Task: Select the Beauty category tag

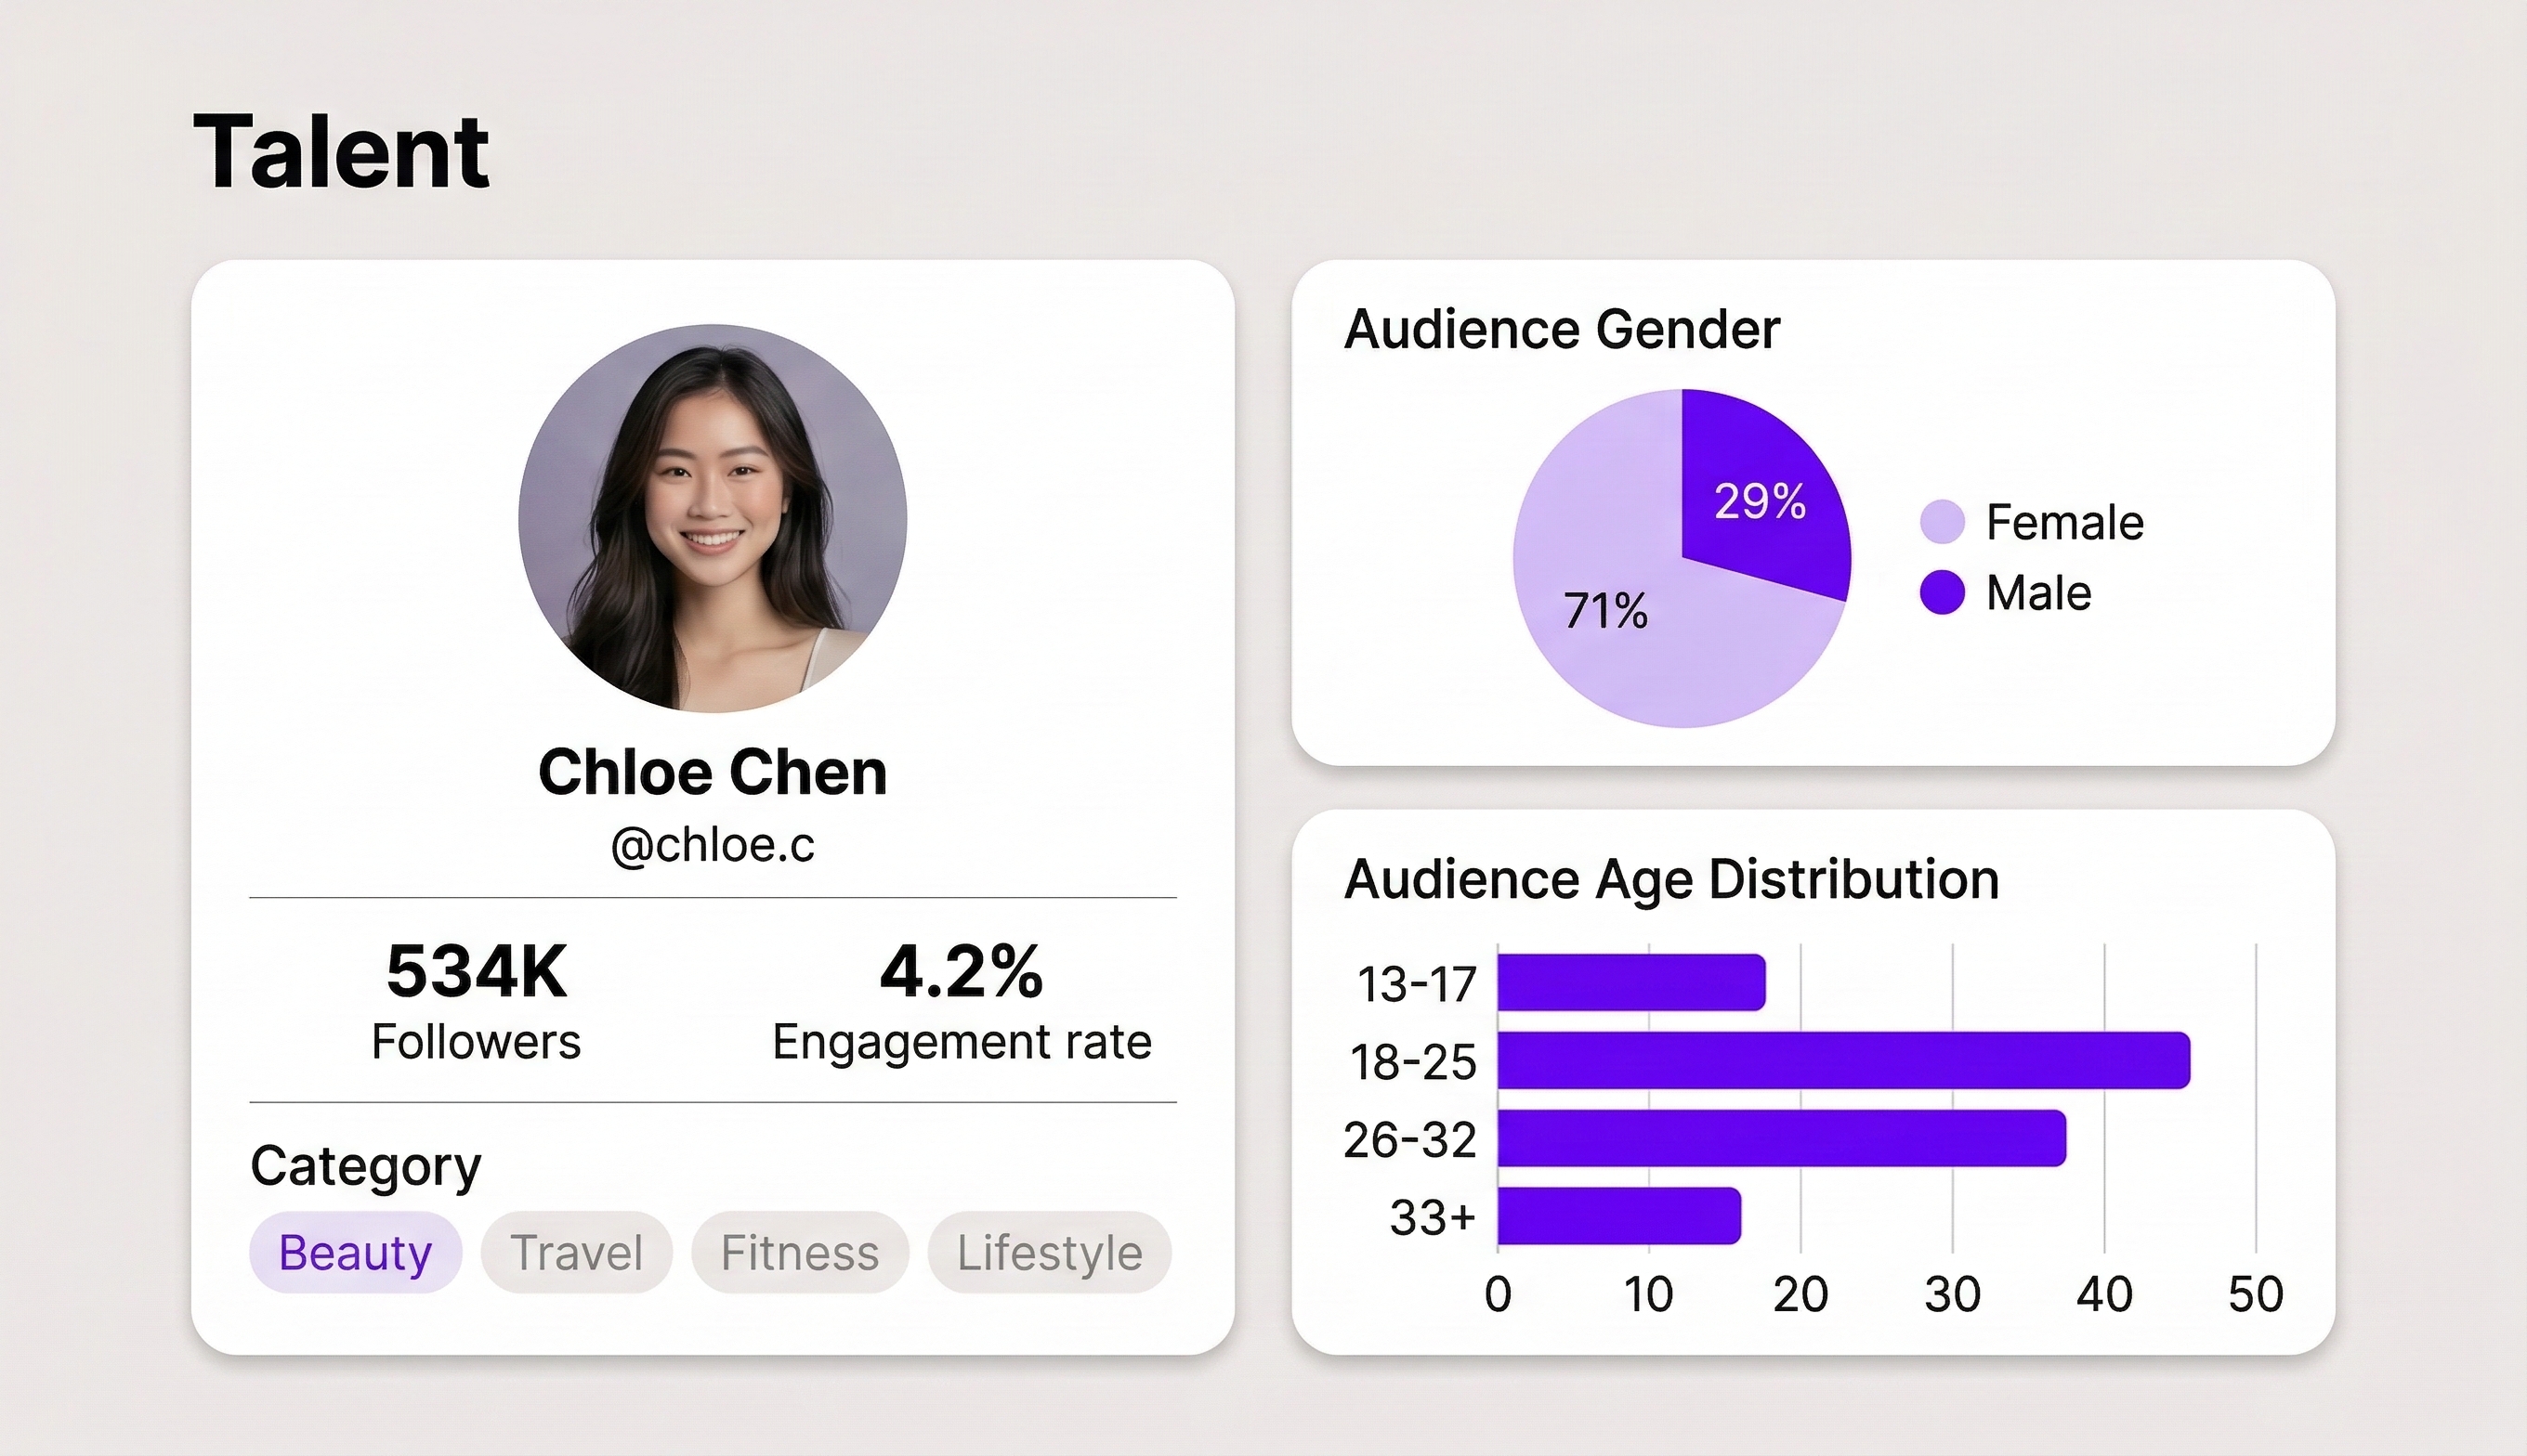Action: (x=355, y=1252)
